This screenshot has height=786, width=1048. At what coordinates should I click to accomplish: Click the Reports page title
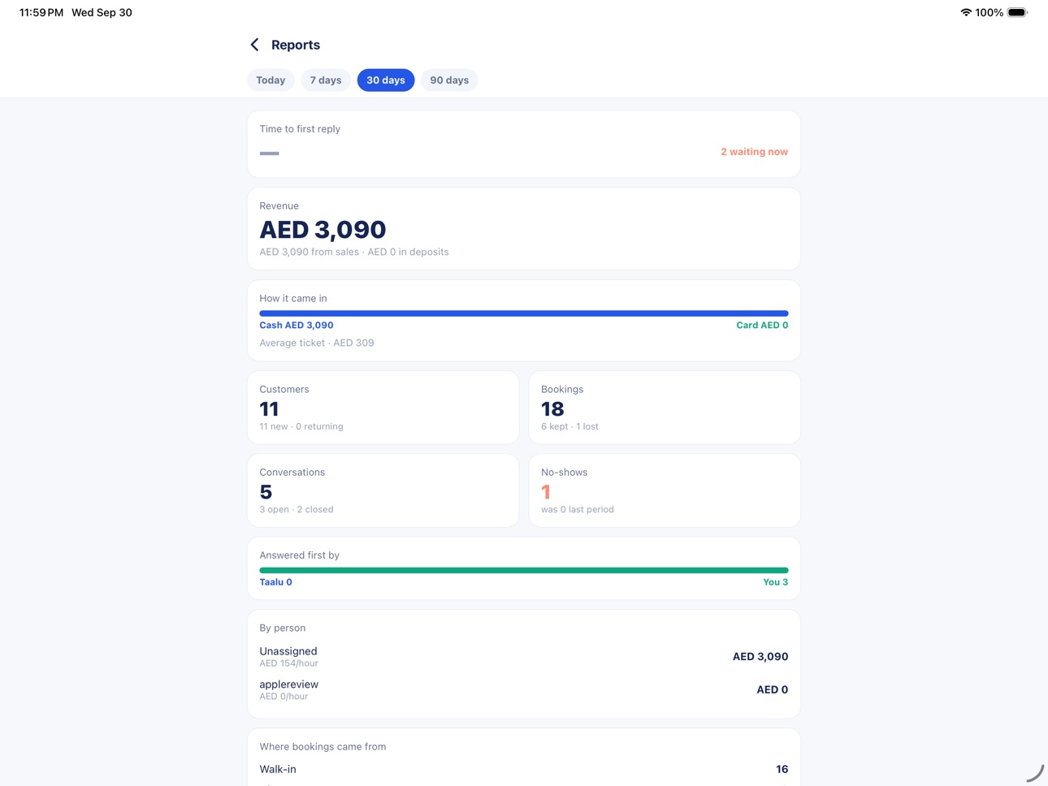click(296, 45)
